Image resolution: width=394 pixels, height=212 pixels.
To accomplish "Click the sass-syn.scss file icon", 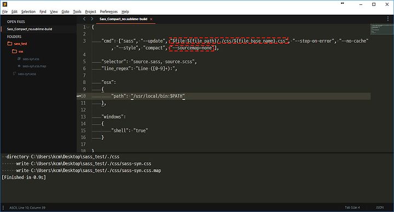I will coord(15,74).
